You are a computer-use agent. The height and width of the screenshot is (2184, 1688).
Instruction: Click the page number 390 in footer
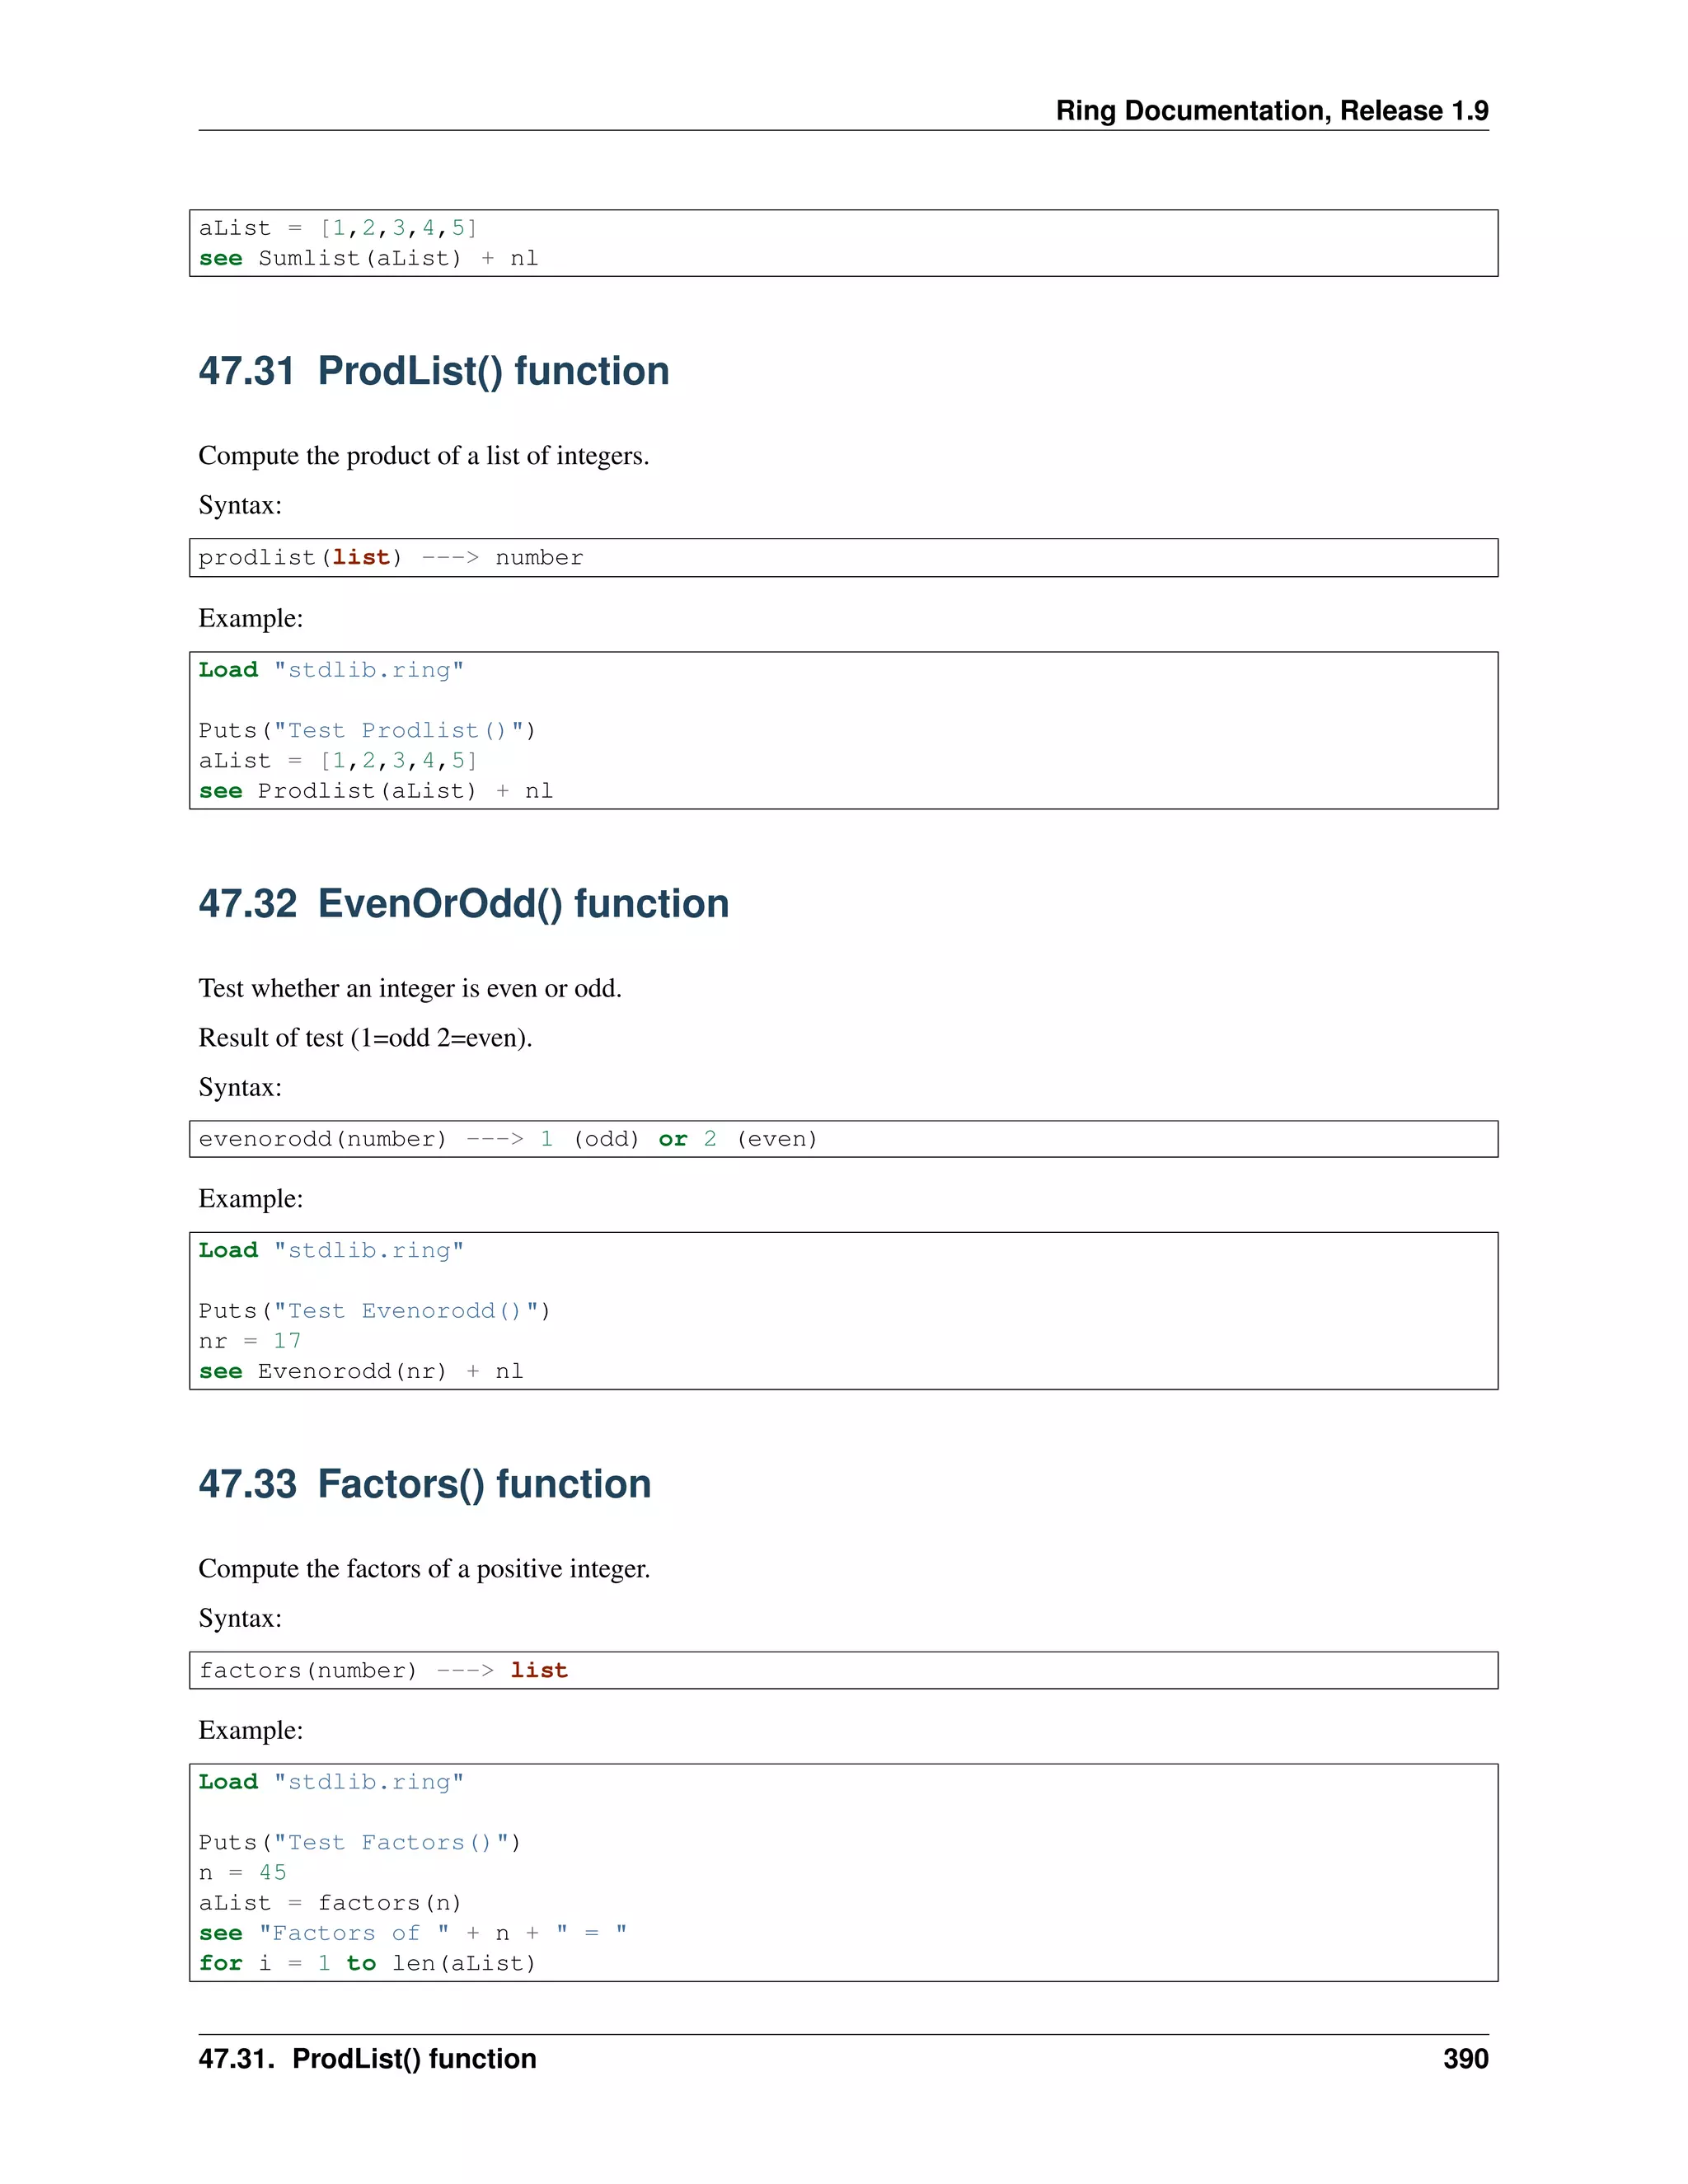(x=1465, y=2059)
